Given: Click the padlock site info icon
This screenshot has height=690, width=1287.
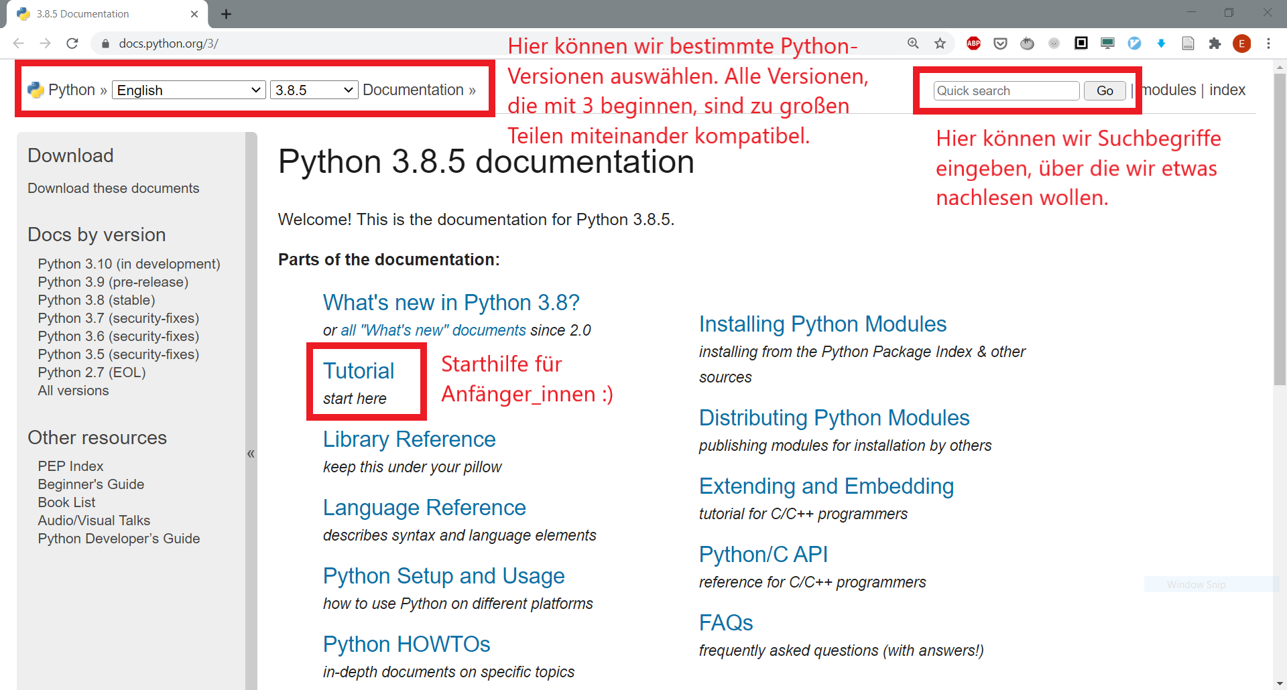Looking at the screenshot, I should (105, 44).
